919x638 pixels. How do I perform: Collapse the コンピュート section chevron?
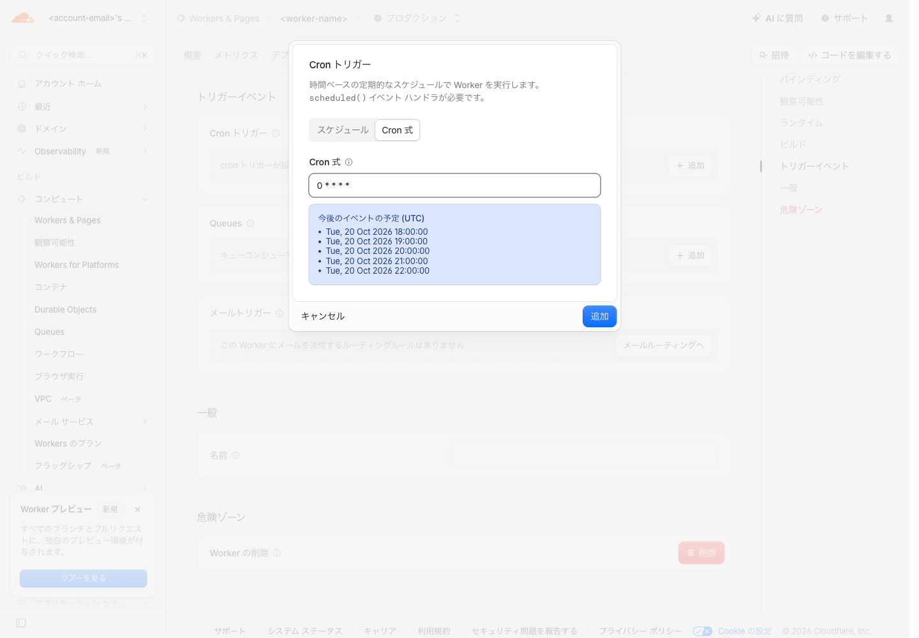(145, 199)
